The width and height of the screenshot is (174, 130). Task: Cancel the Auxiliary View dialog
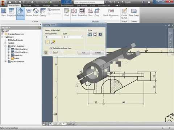(98, 53)
